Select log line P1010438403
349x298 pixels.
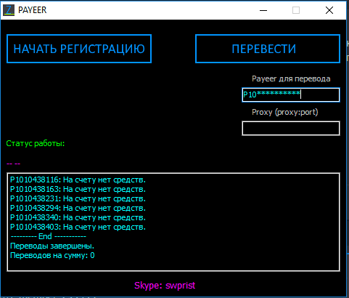[78, 227]
